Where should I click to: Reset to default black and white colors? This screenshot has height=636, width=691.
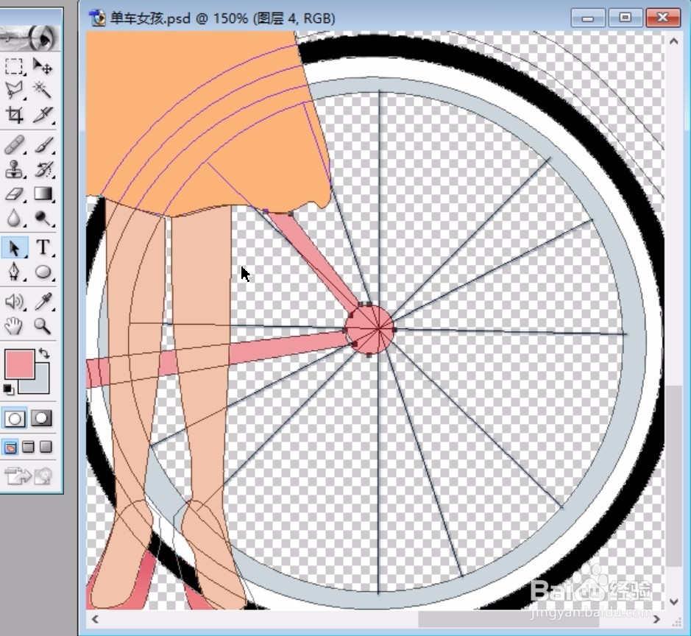click(x=8, y=389)
